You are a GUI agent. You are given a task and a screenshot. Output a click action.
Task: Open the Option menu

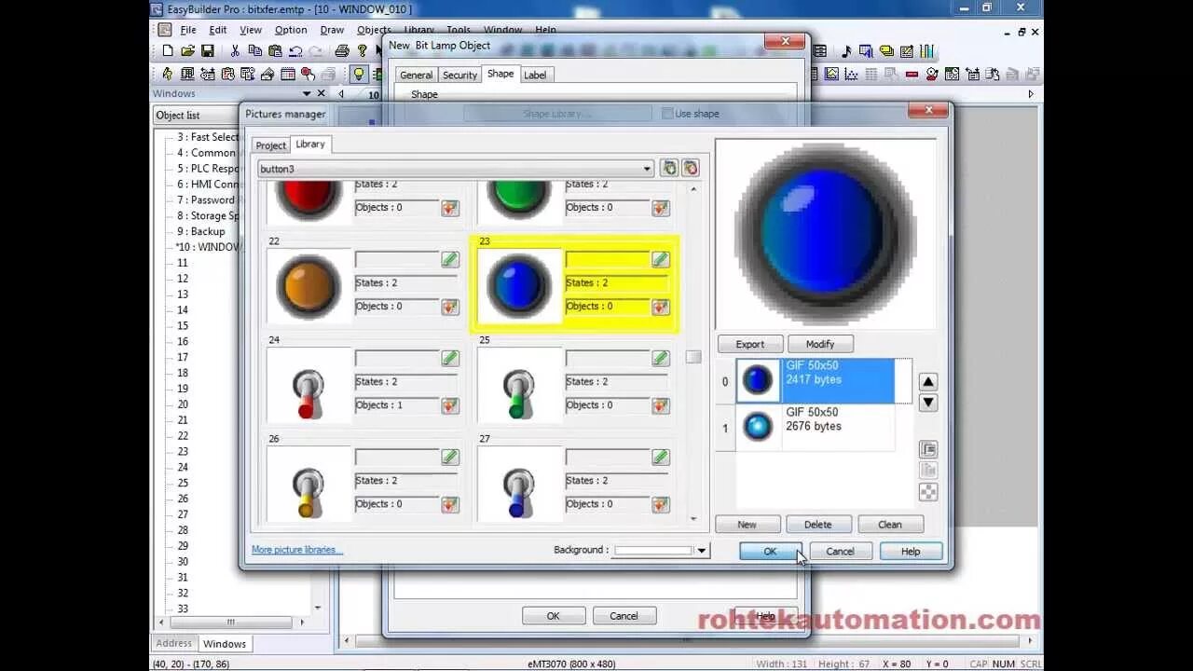click(x=291, y=30)
